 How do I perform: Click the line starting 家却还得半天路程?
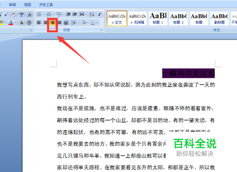pyautogui.click(x=136, y=167)
